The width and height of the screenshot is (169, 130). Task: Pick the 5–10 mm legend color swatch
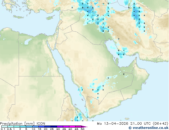[29, 127]
